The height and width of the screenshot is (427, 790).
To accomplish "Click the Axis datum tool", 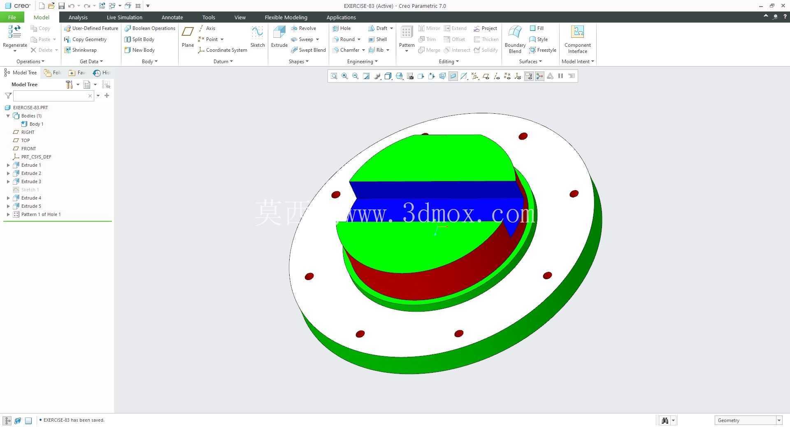I will [x=207, y=28].
